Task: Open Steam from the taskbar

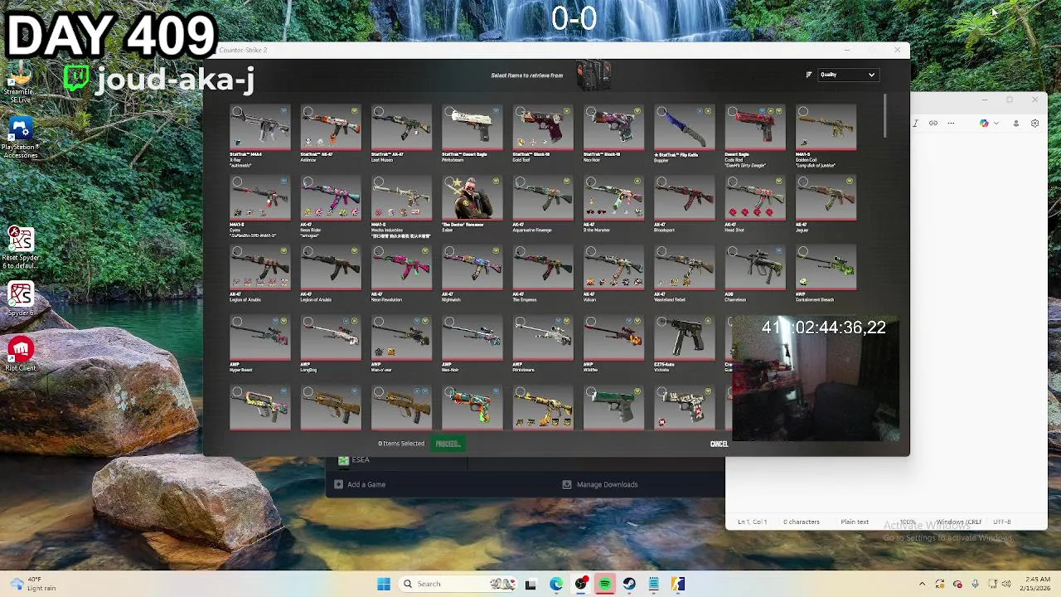Action: pyautogui.click(x=629, y=584)
